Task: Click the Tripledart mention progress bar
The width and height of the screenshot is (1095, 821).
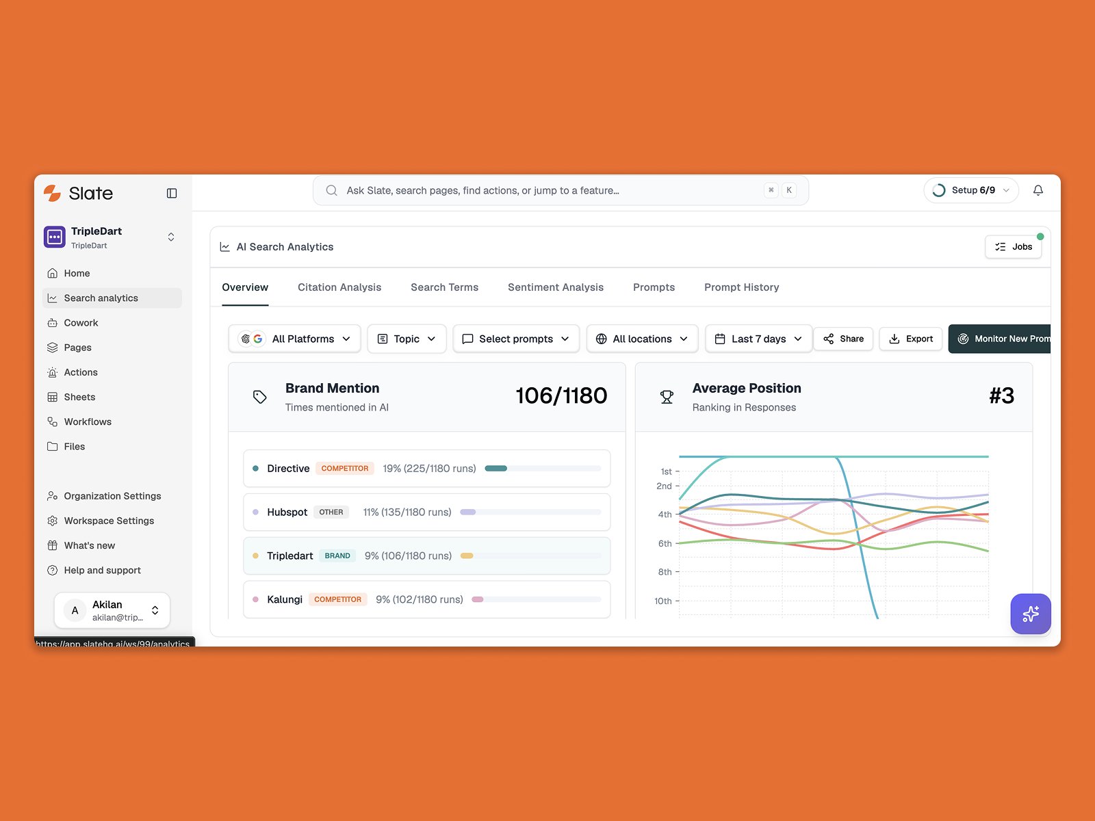Action: tap(531, 556)
